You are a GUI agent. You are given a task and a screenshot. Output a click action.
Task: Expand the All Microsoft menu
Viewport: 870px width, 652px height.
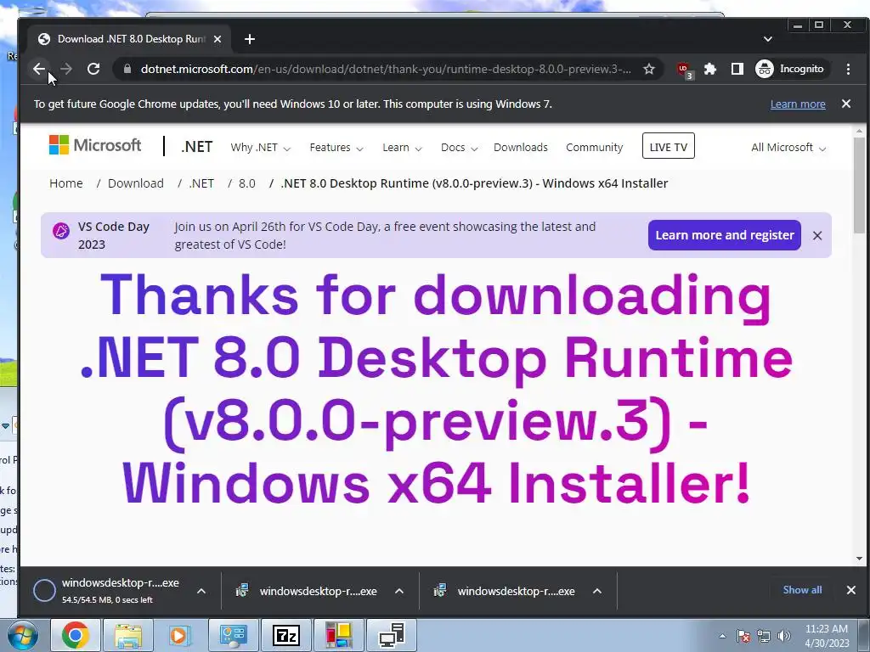pyautogui.click(x=788, y=148)
